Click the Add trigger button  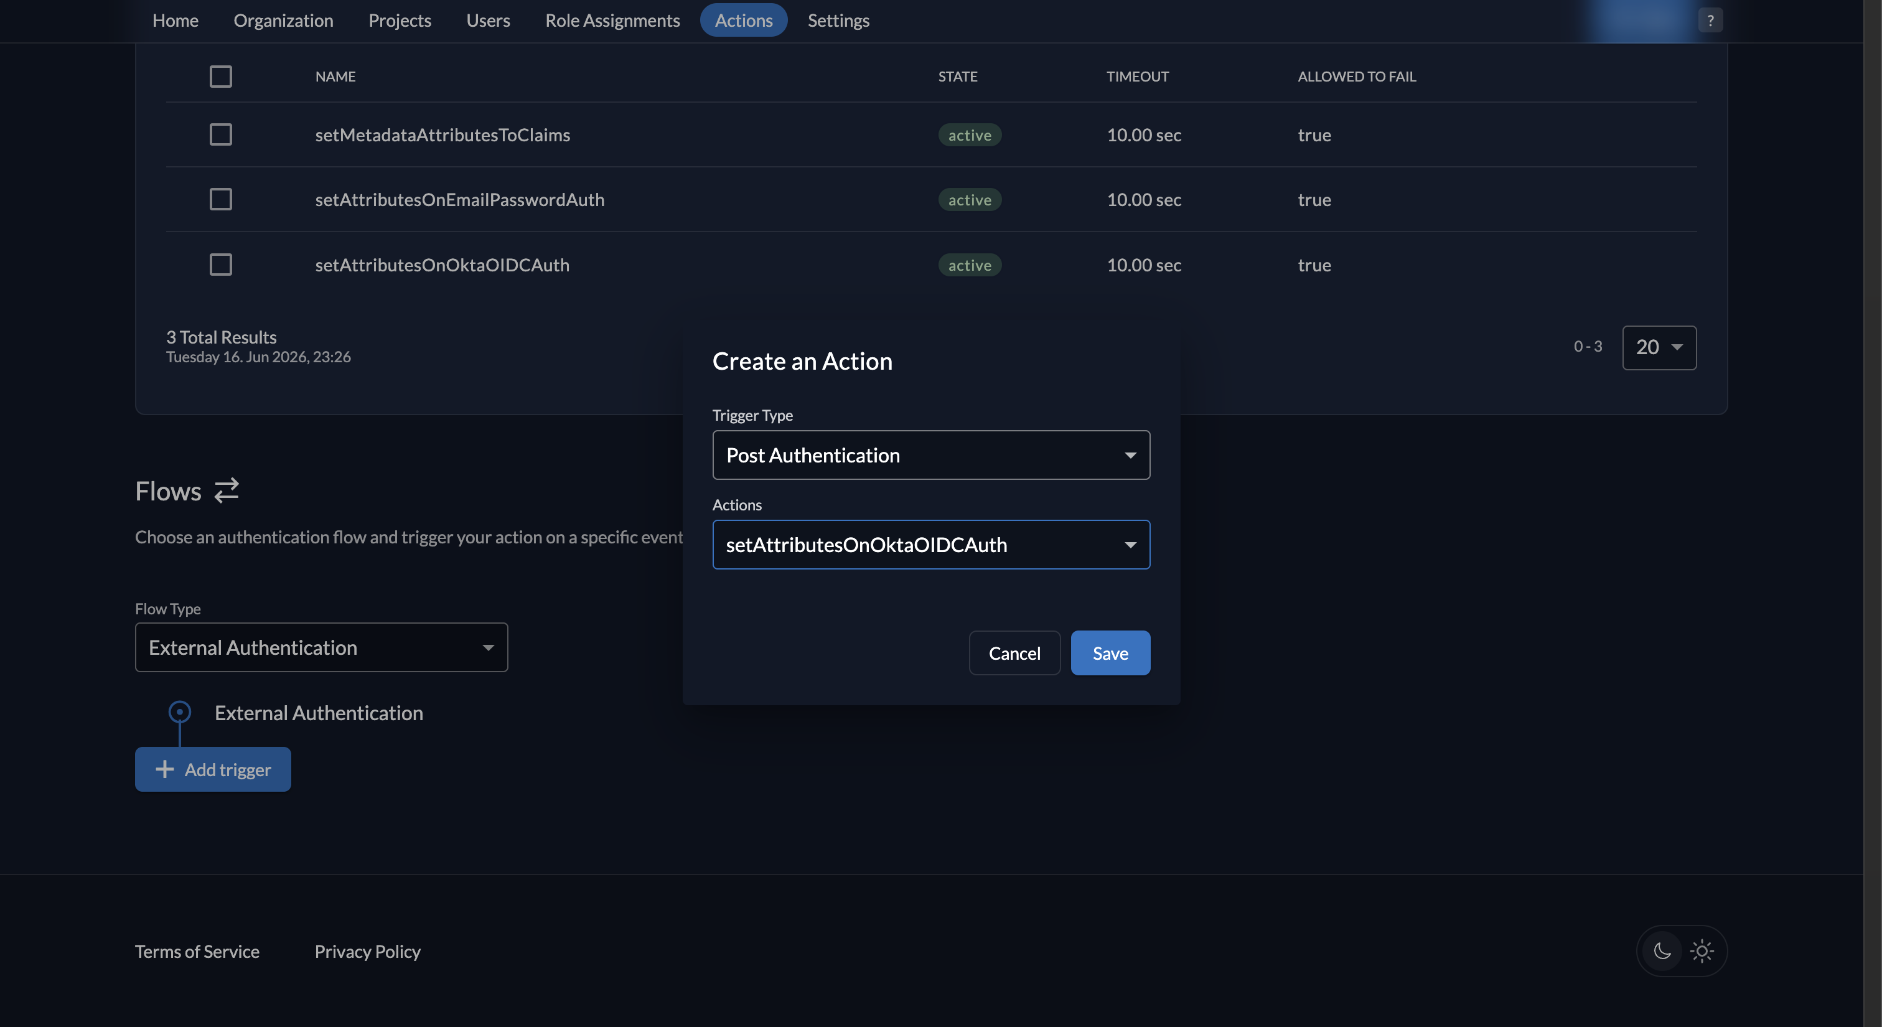(213, 769)
